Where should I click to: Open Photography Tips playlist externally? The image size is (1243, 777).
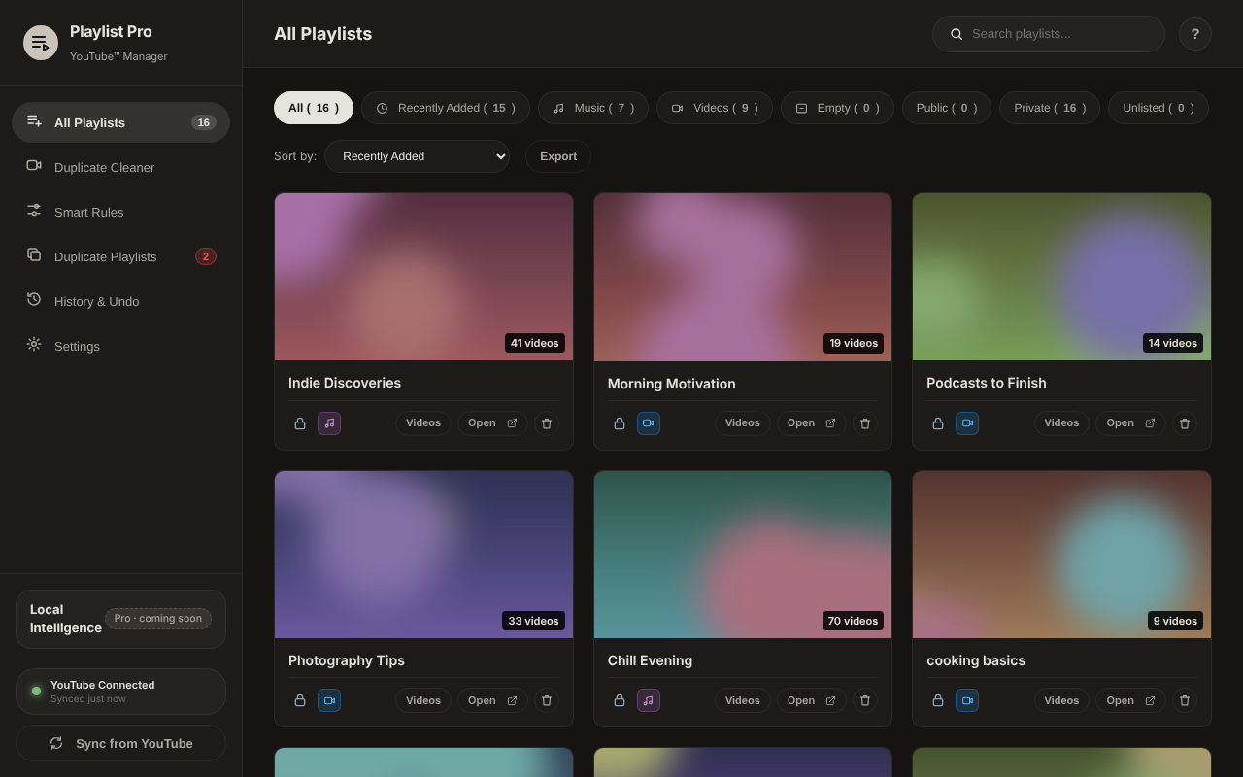click(x=492, y=700)
